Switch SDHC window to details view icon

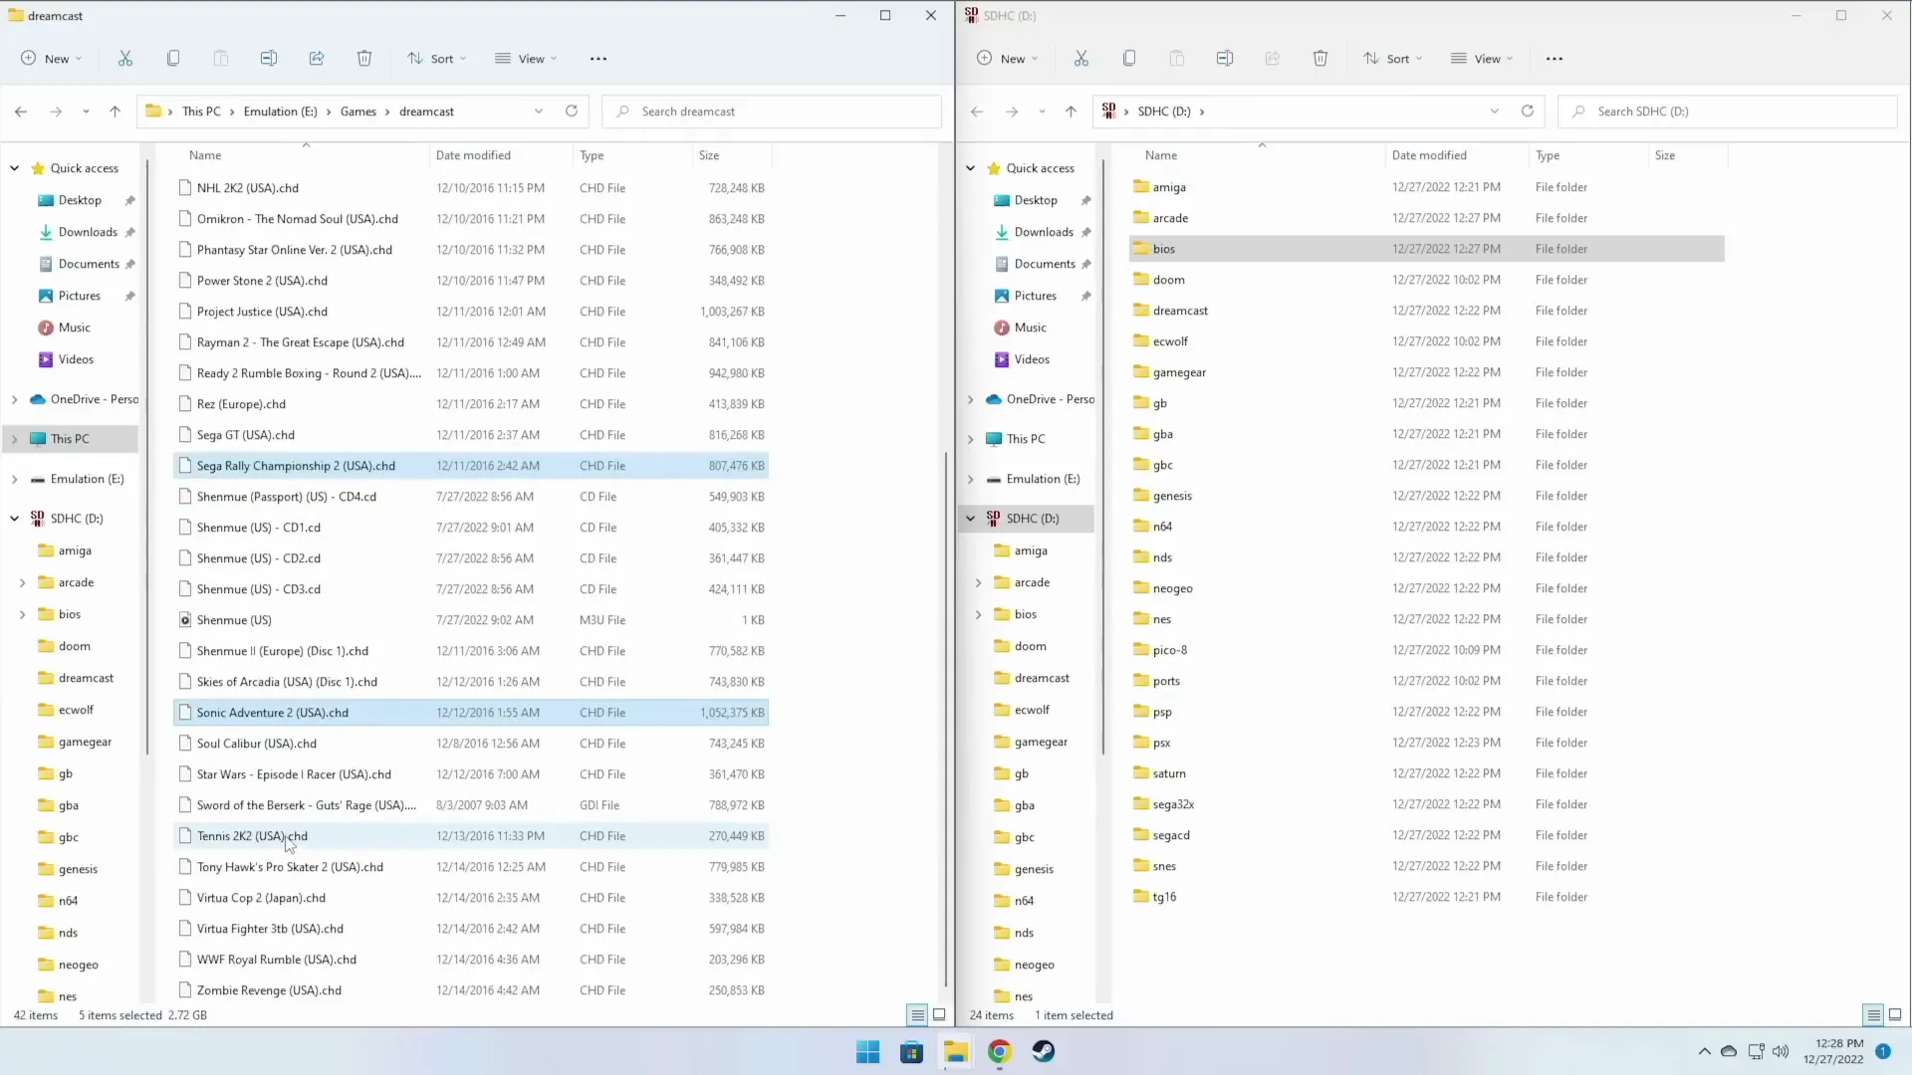[1873, 1015]
